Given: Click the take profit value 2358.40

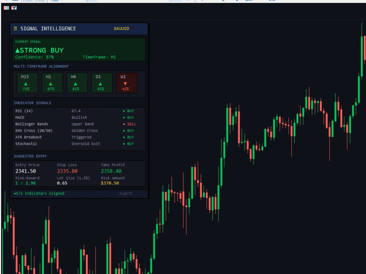Looking at the screenshot, I should 111,171.
